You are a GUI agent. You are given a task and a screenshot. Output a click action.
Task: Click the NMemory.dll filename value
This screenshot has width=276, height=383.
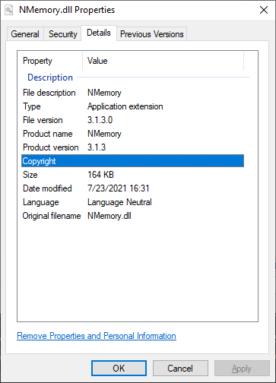[109, 216]
